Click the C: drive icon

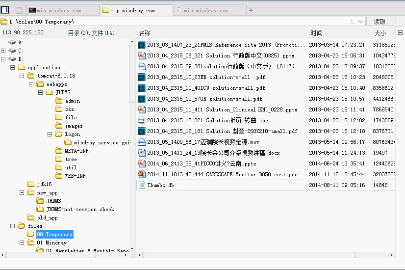click(12, 51)
